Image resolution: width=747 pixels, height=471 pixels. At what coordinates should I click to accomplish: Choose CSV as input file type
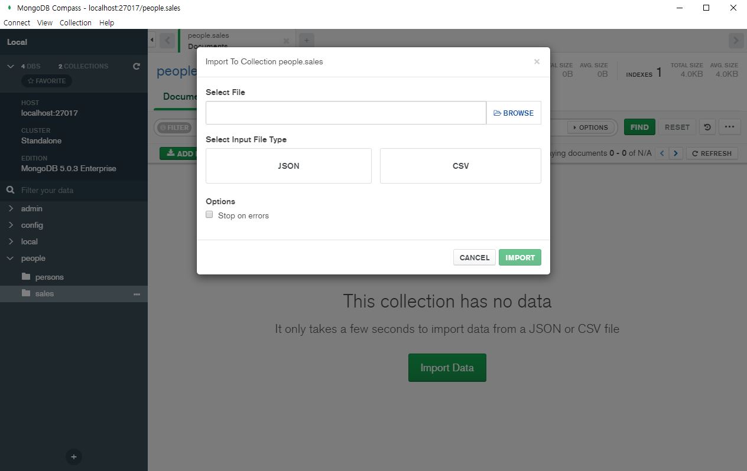pos(460,166)
